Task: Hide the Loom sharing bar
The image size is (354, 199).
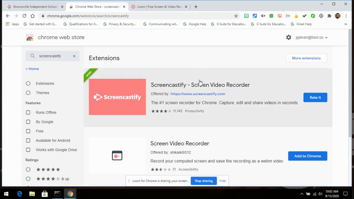Action: (223, 181)
